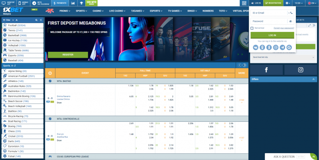The height and width of the screenshot is (160, 319).
Task: Open the EN language dropdown
Action: pos(312,3)
